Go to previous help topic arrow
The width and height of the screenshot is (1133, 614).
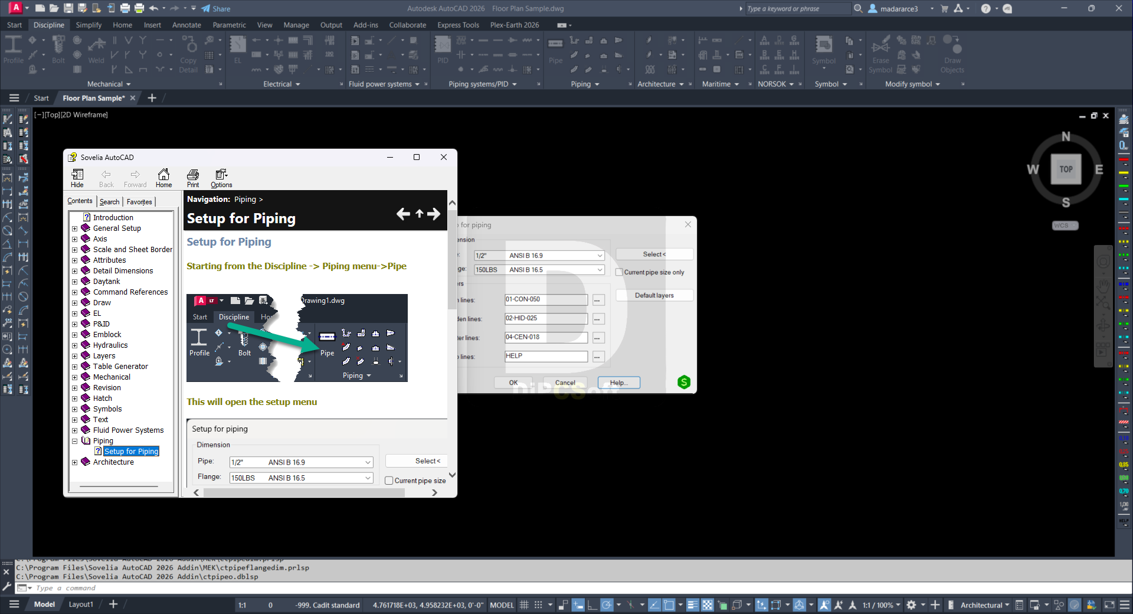(x=403, y=214)
